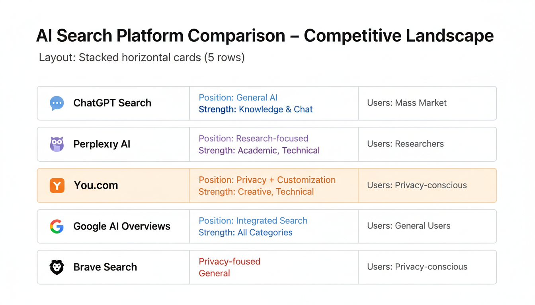Click "Strength: Academic, Technical" text
This screenshot has width=535, height=305.
259,151
